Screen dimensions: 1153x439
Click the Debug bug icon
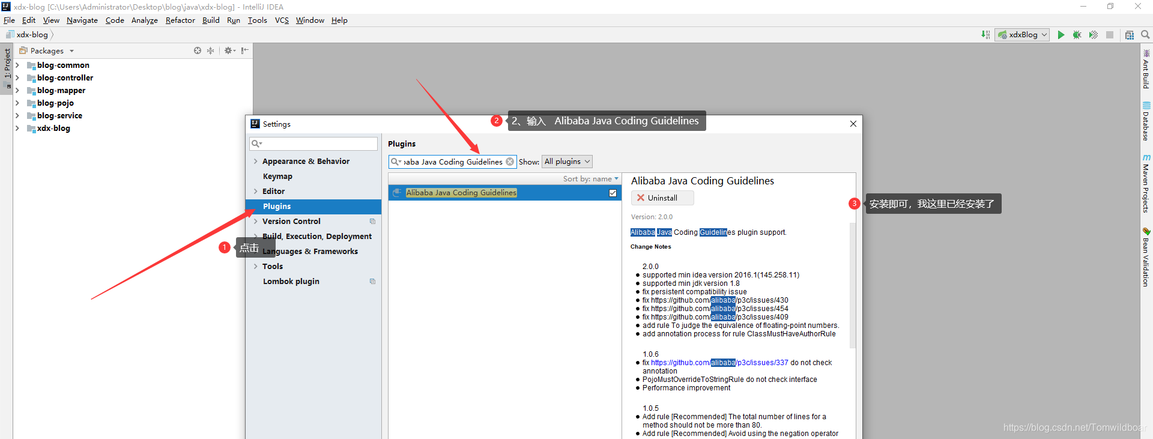point(1077,35)
